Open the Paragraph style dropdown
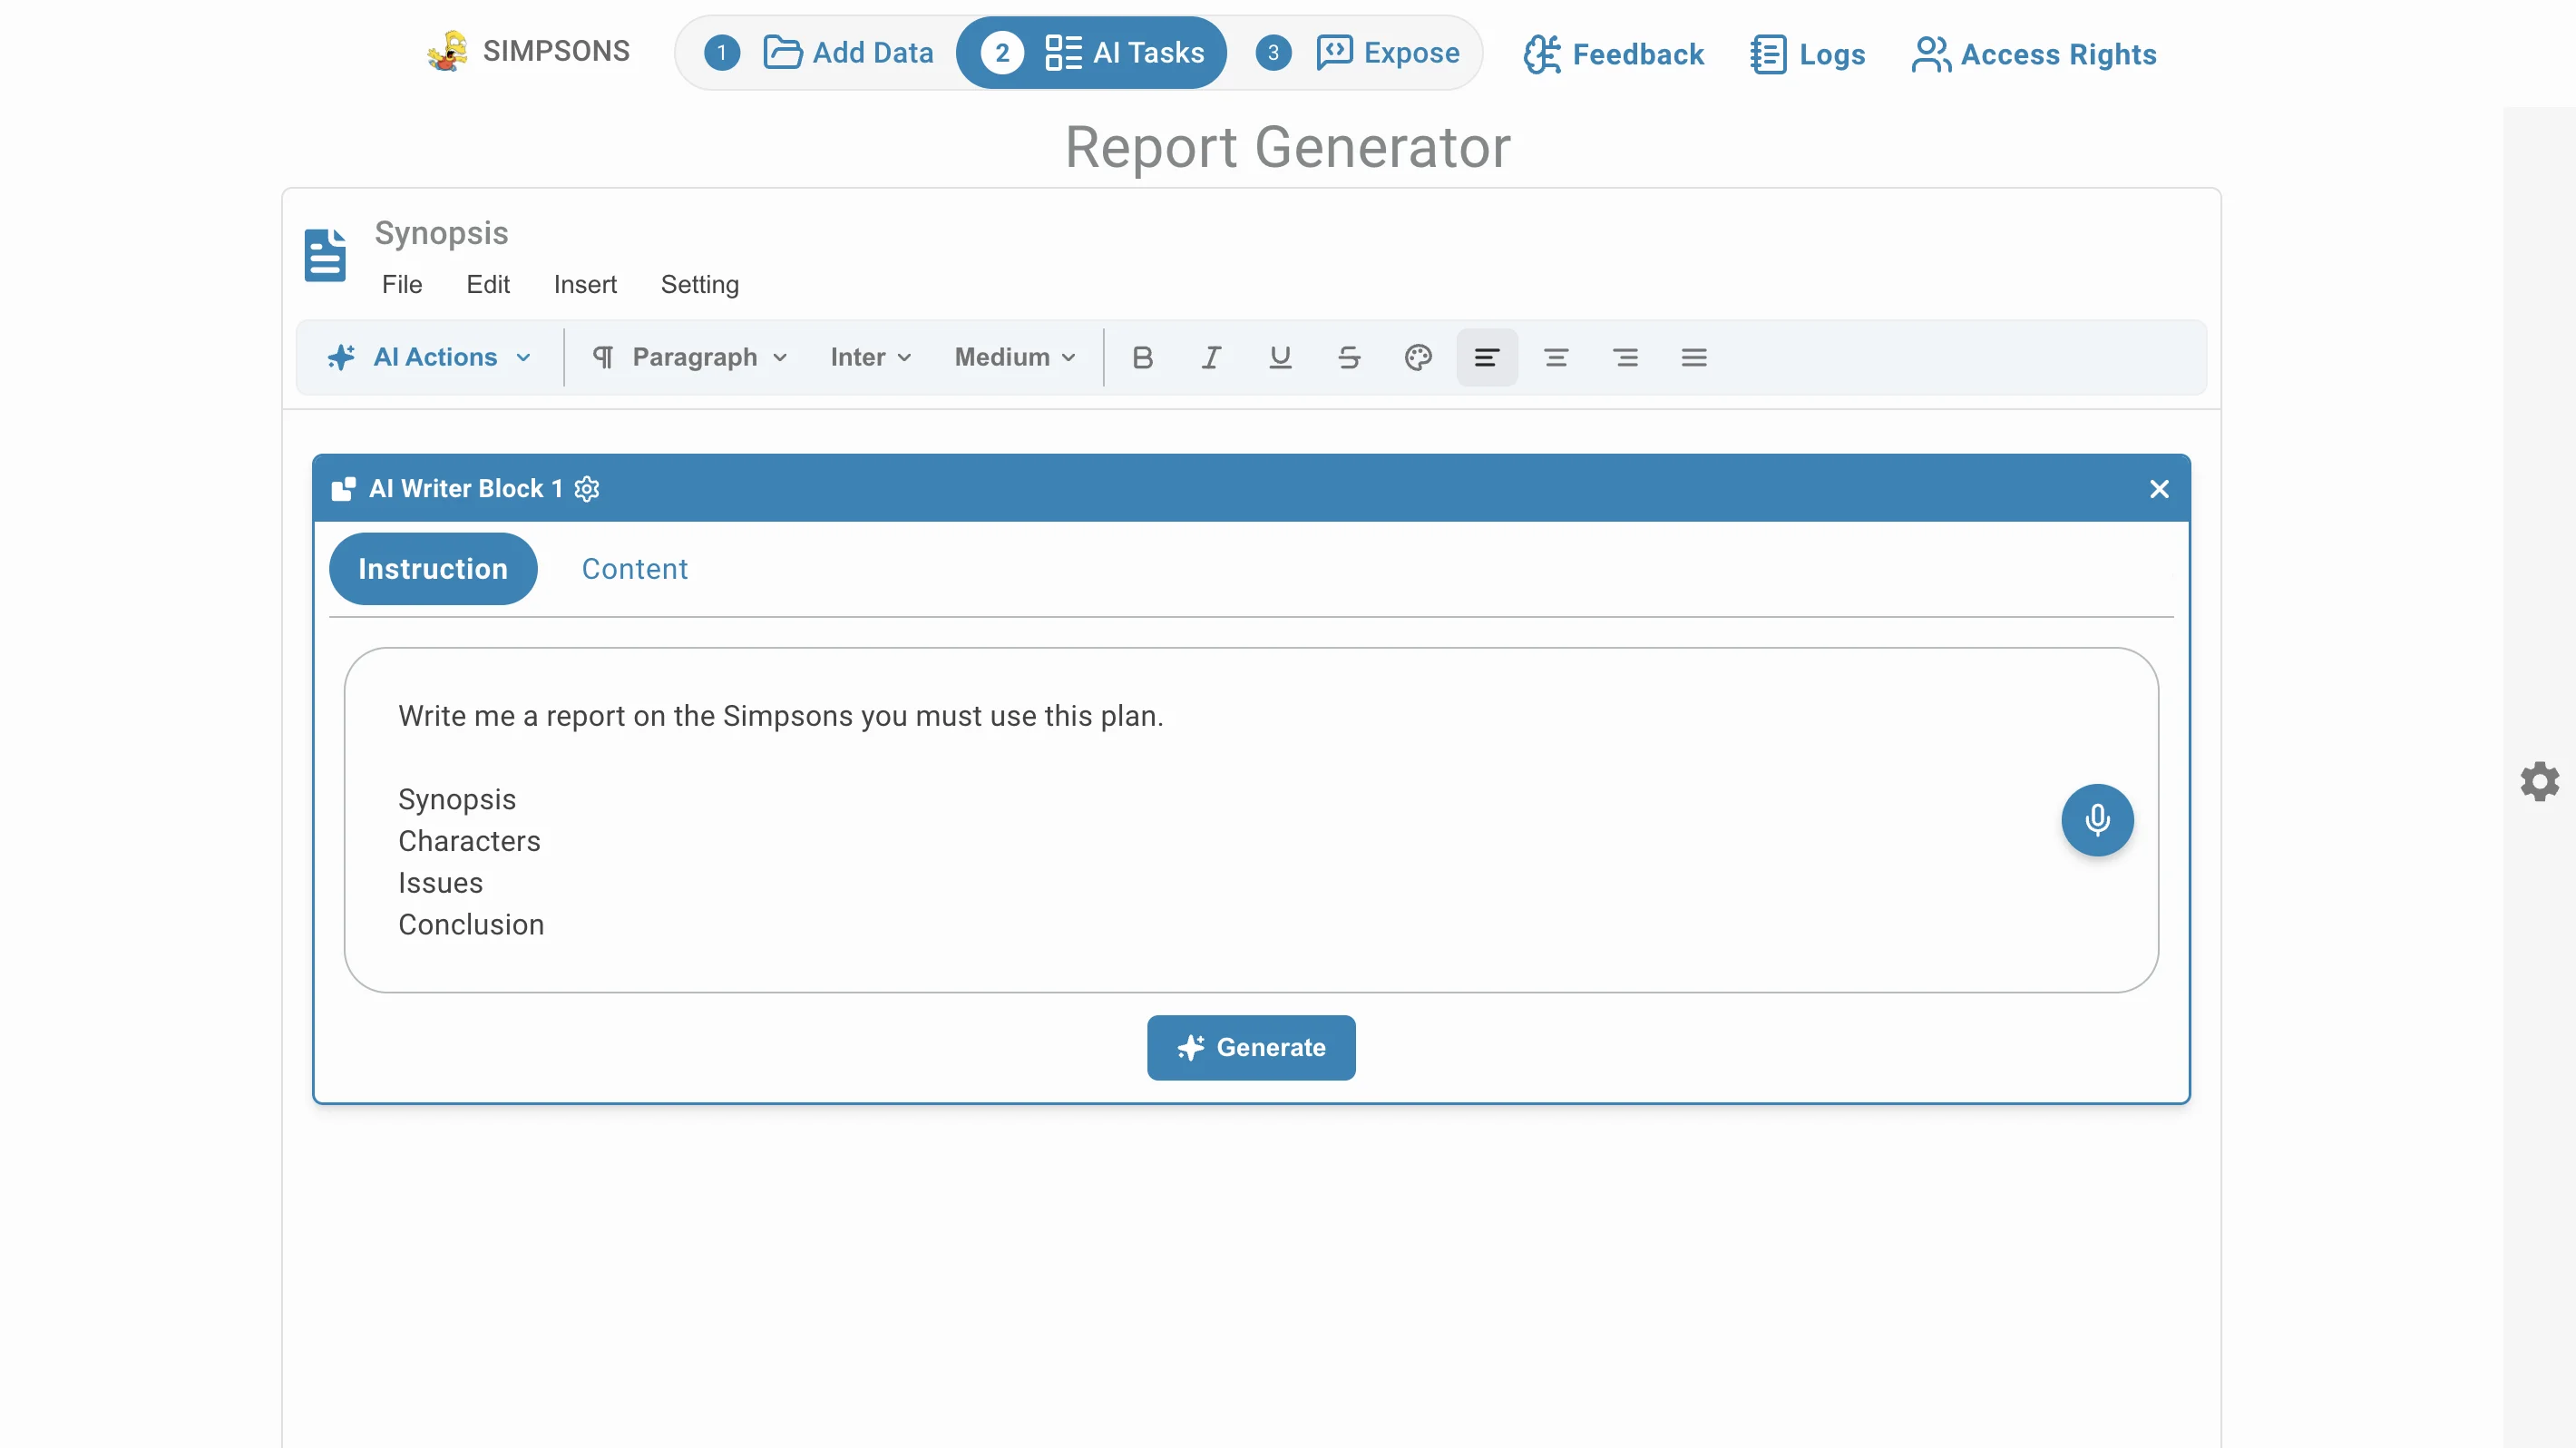This screenshot has height=1448, width=2576. point(690,358)
